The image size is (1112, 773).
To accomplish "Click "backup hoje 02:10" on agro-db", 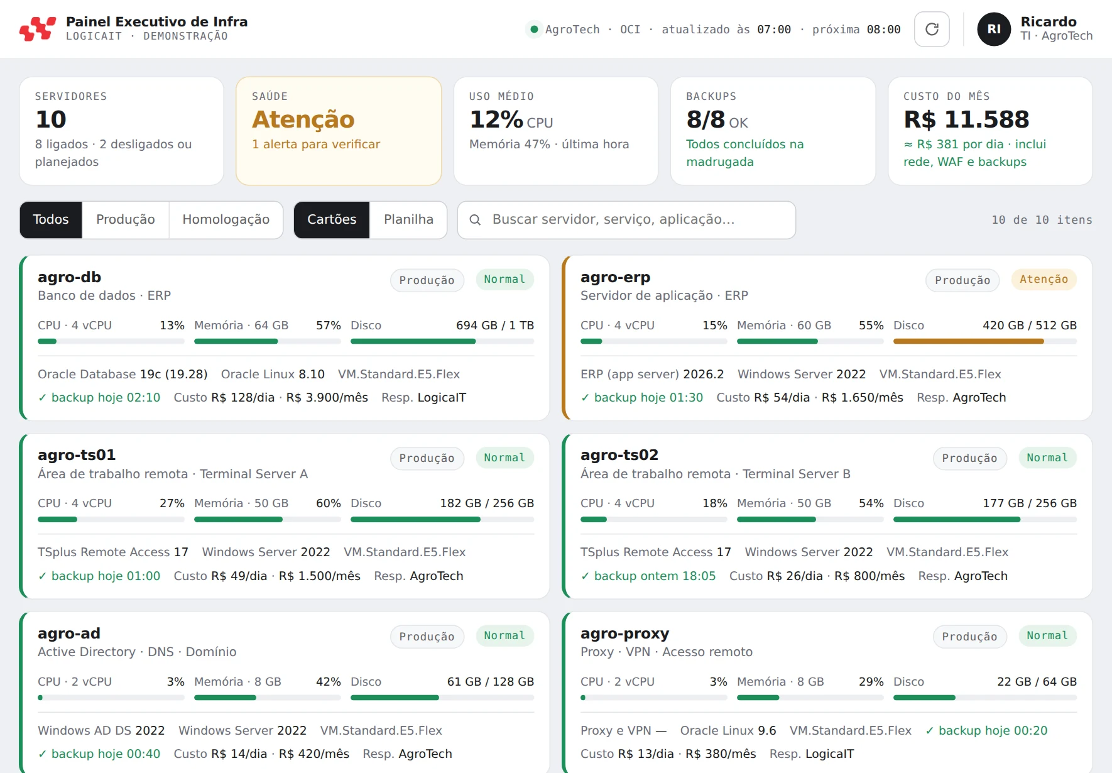I will (x=99, y=397).
